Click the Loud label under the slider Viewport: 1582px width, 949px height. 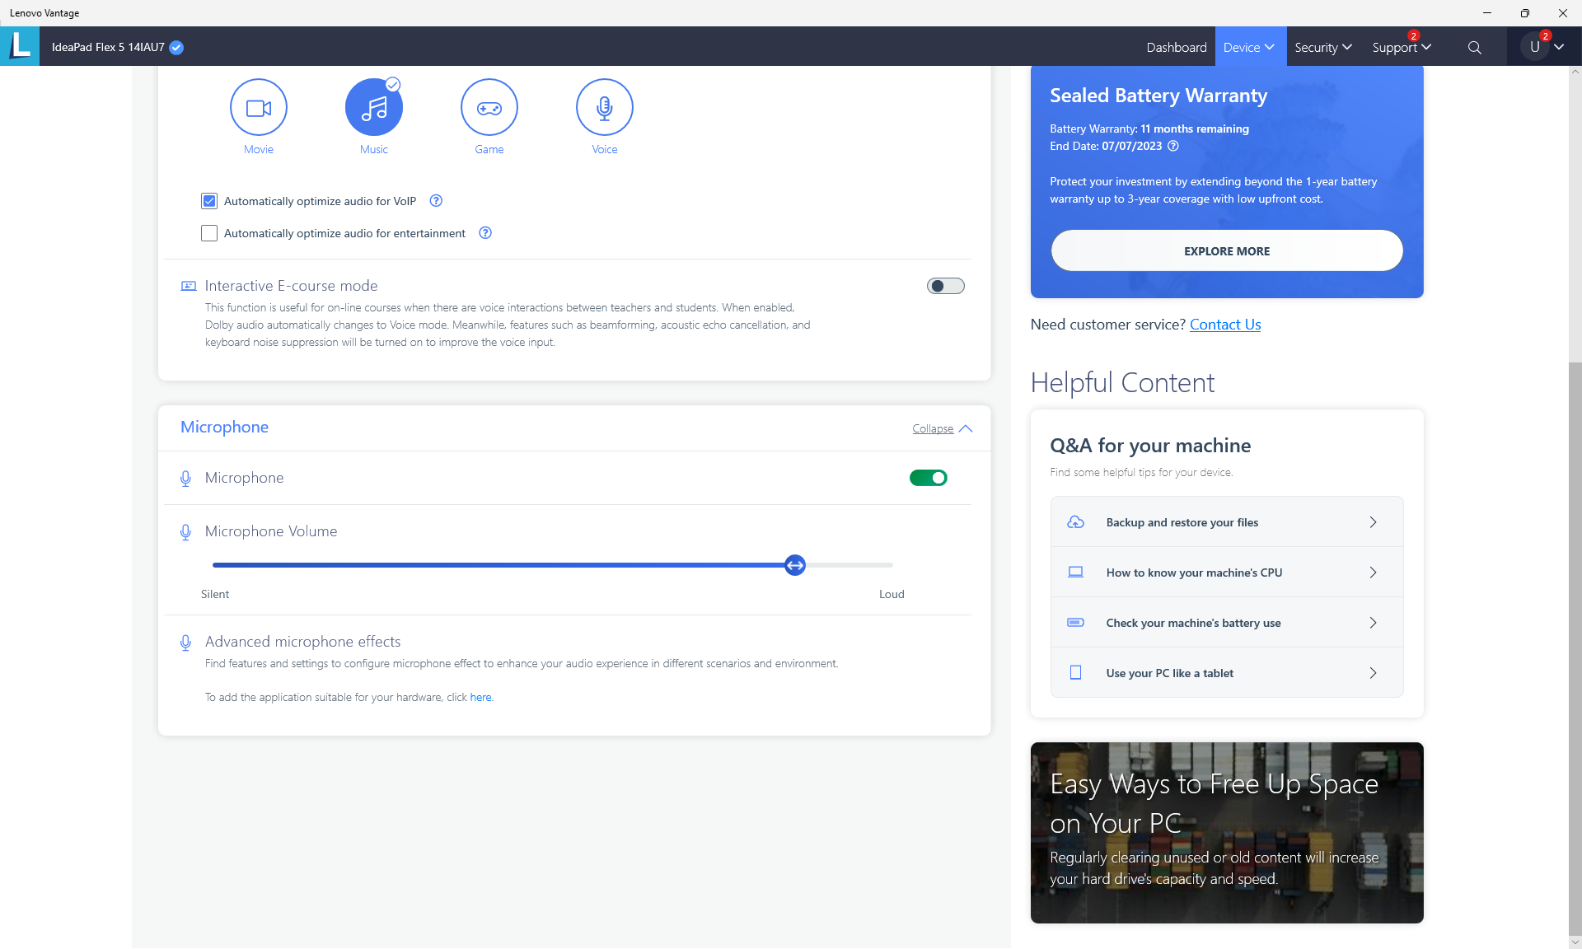point(892,594)
